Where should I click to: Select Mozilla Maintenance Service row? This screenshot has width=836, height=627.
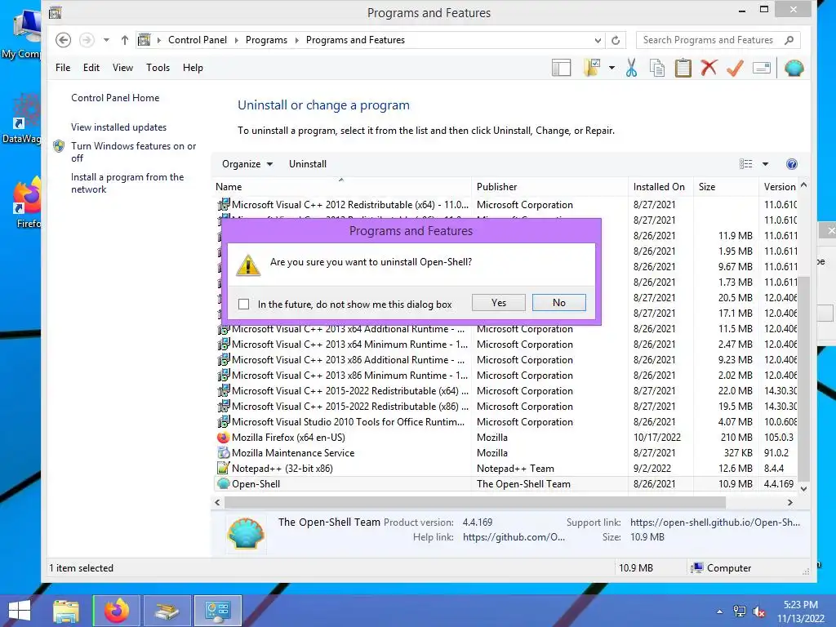pos(505,453)
